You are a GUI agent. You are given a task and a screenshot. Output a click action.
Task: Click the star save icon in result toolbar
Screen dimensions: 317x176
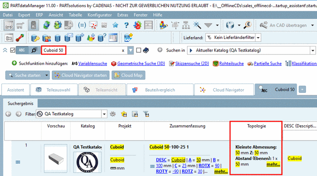[x=124, y=114]
